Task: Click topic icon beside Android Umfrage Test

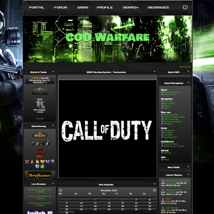Action: pos(163,181)
